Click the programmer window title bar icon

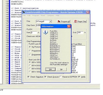tap(24, 12)
